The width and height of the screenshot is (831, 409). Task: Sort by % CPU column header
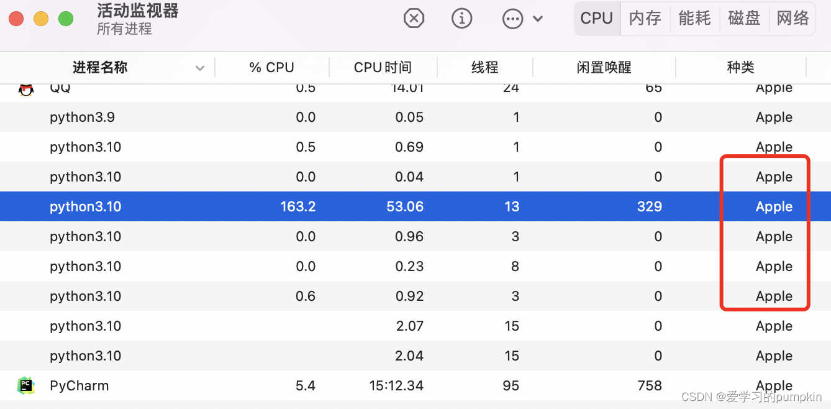(x=272, y=67)
